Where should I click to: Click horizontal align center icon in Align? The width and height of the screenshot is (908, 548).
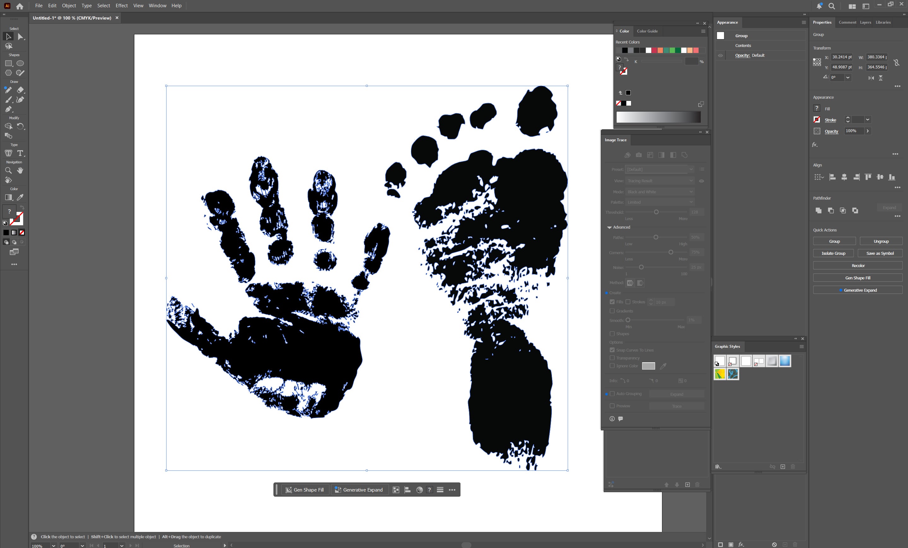pos(844,177)
